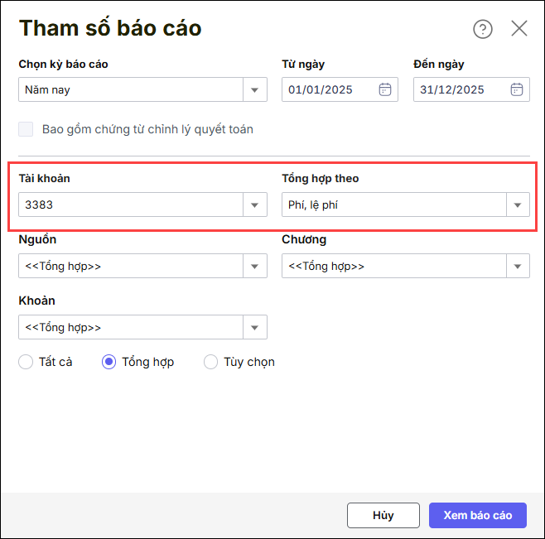Open the Nguồn dropdown arrow
The width and height of the screenshot is (545, 539).
point(255,266)
